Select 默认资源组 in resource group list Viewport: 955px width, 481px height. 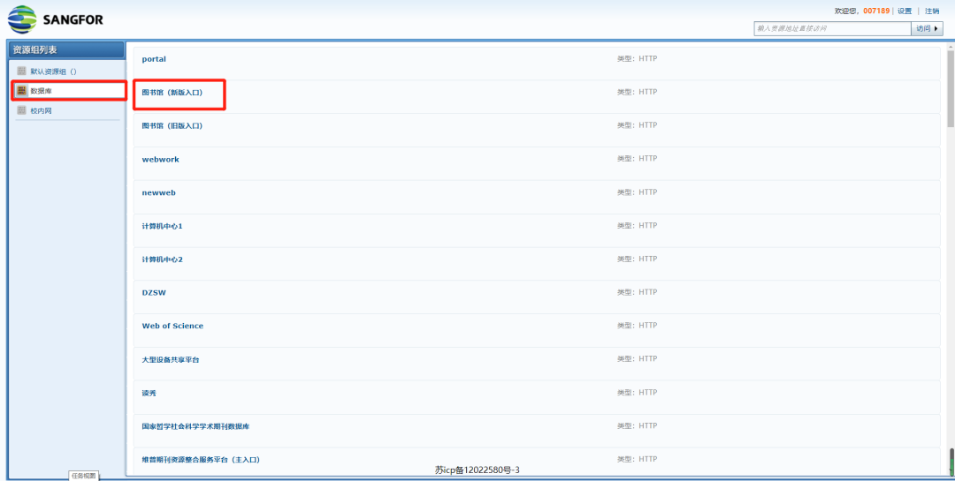(54, 71)
